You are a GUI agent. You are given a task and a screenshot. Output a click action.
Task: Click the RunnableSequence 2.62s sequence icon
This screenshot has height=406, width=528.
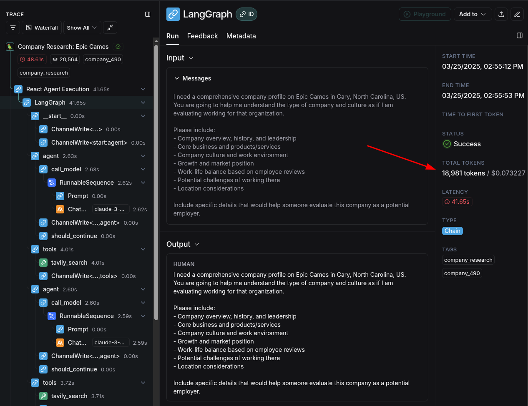tap(52, 183)
